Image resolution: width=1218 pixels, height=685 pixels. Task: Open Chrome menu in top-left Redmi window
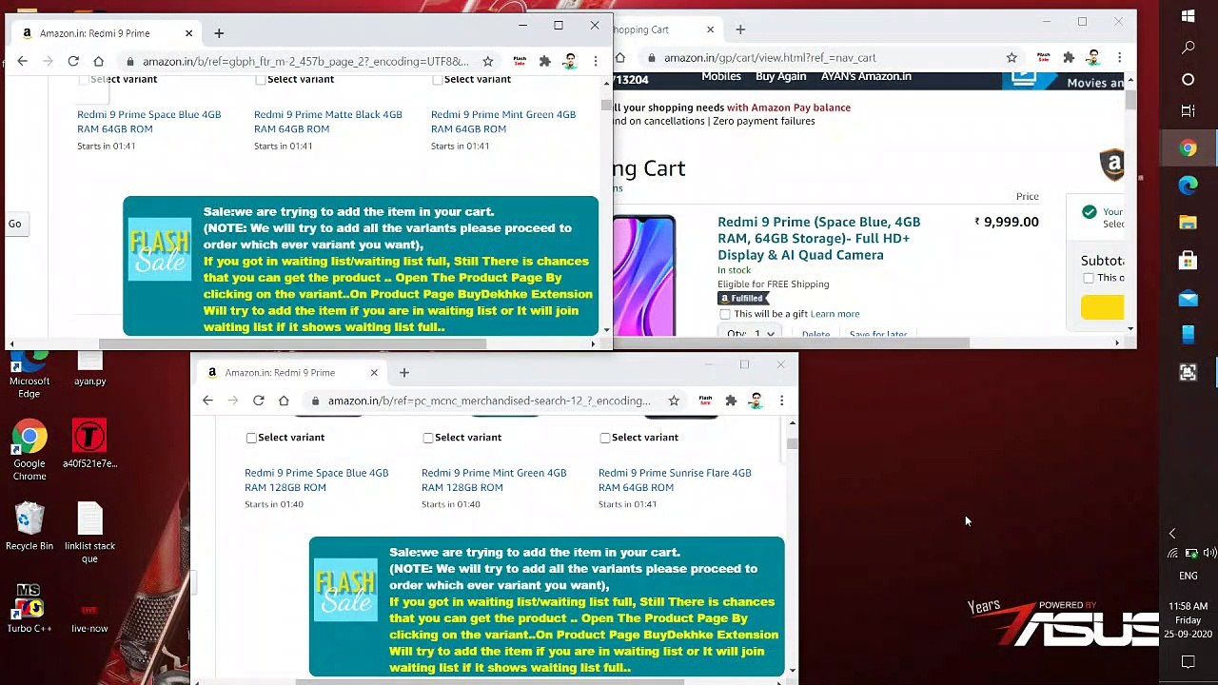tap(596, 61)
